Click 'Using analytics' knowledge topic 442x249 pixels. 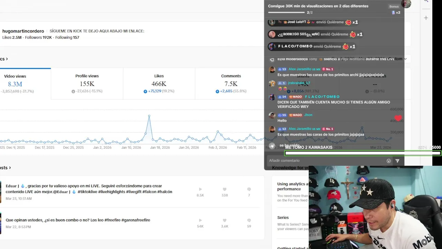[293, 186]
